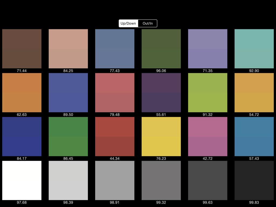Viewport: 276px width, 207px height.
Task: Tap the white swatch labeled 97.68
Action: click(22, 181)
